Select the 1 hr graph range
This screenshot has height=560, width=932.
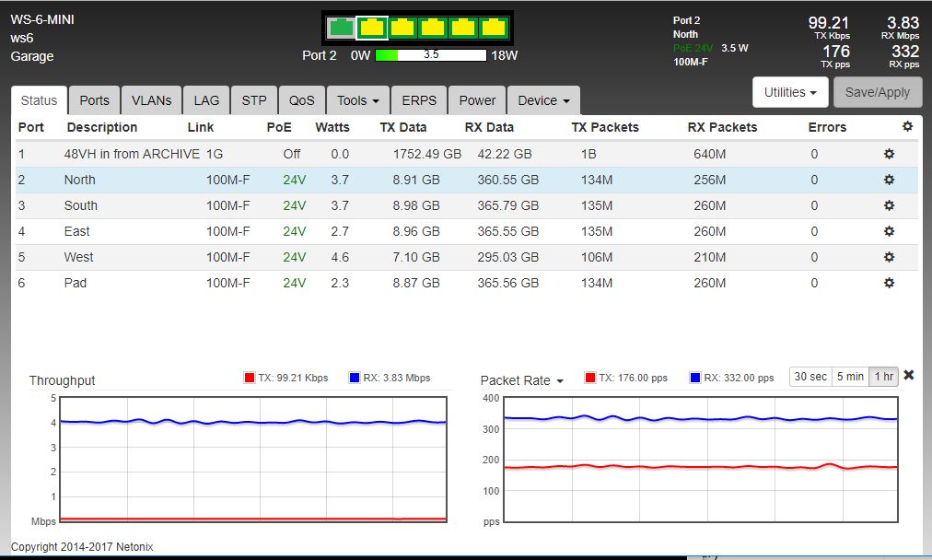click(883, 377)
